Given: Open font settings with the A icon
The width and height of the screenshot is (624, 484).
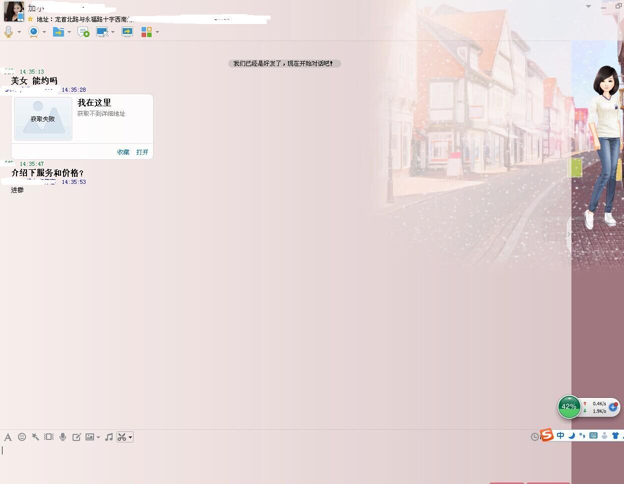Looking at the screenshot, I should pyautogui.click(x=8, y=437).
